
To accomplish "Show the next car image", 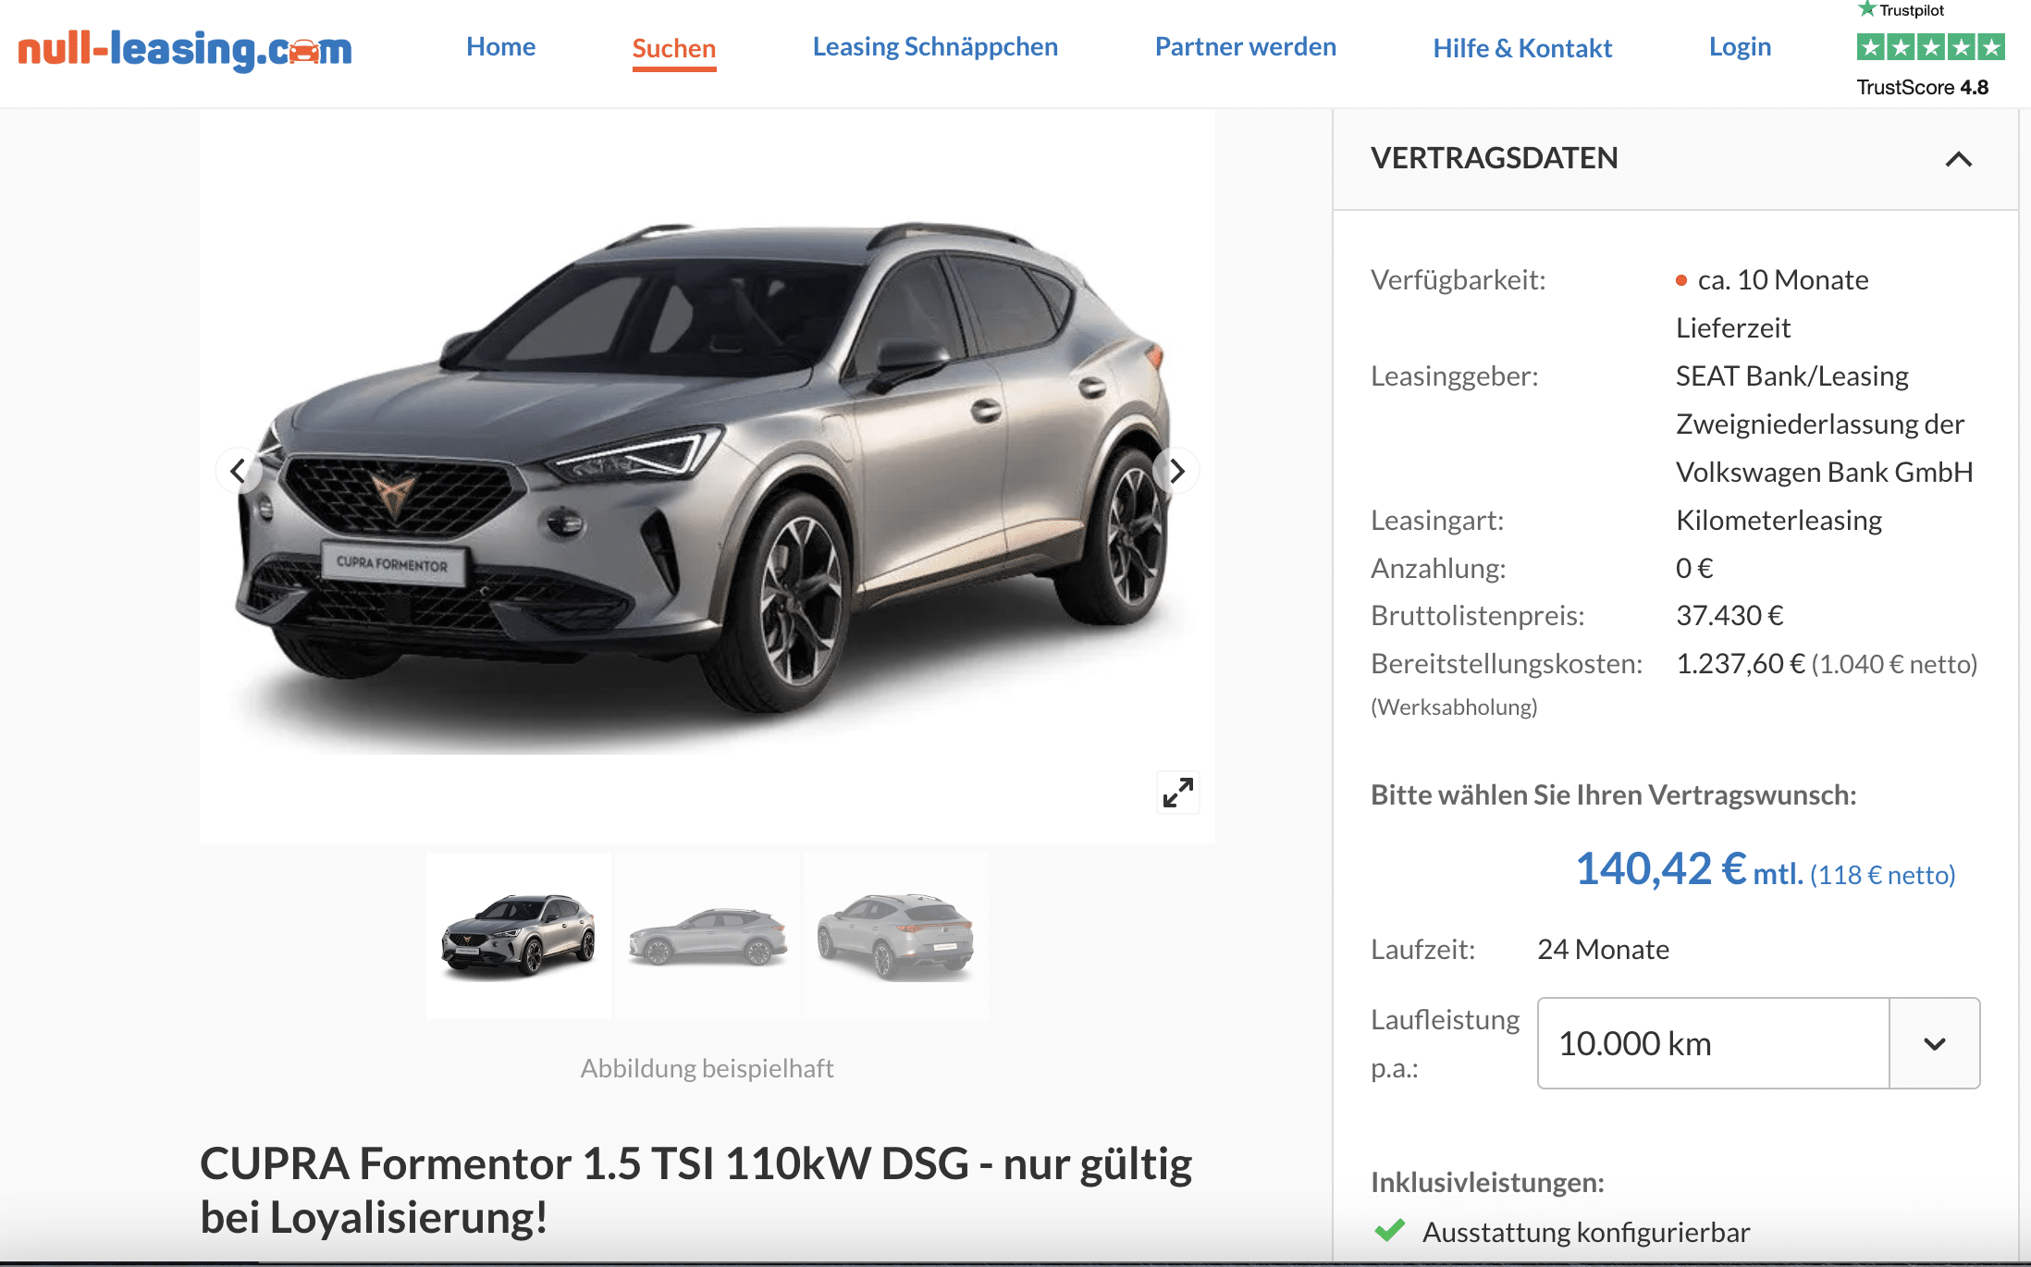I will 1176,472.
